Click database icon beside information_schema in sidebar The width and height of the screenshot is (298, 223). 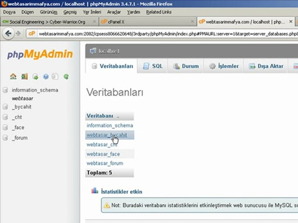pos(5,90)
